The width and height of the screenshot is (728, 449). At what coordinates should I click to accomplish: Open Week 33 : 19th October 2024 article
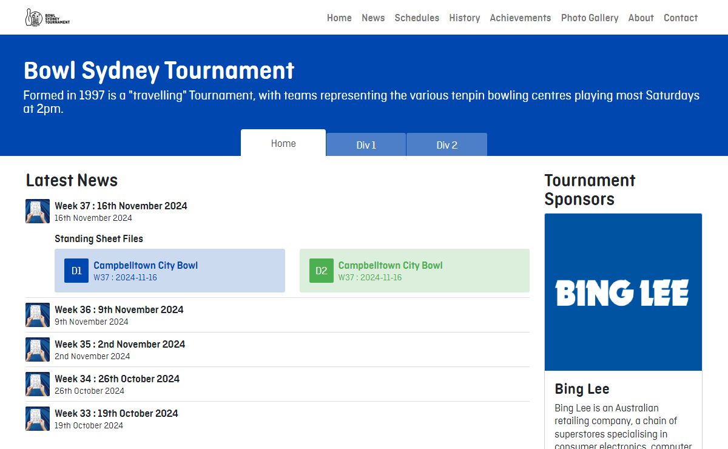pyautogui.click(x=116, y=413)
